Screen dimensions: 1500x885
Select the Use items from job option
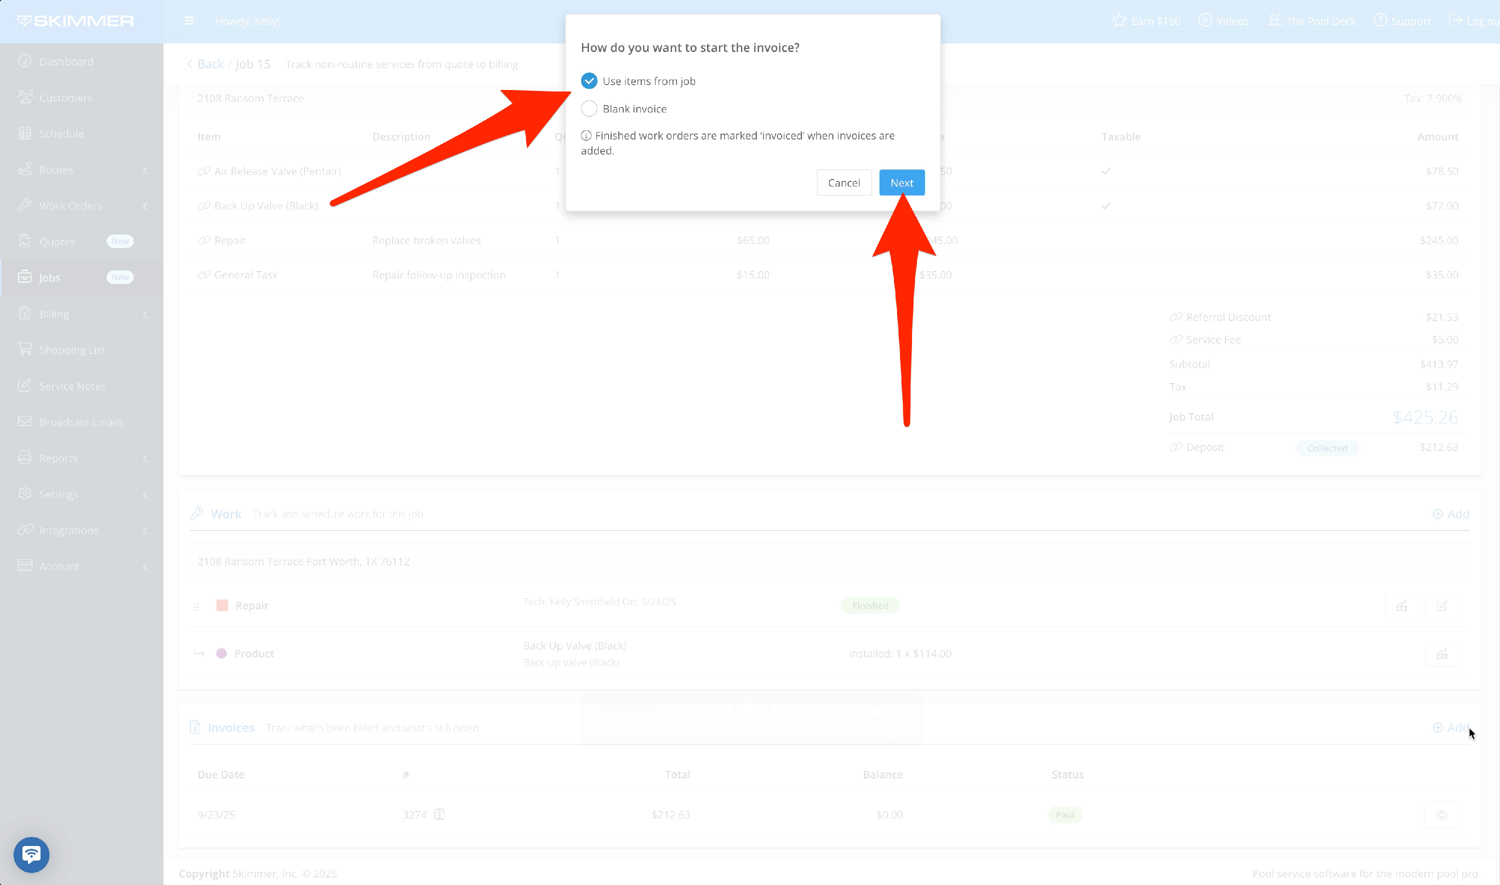[x=589, y=81]
